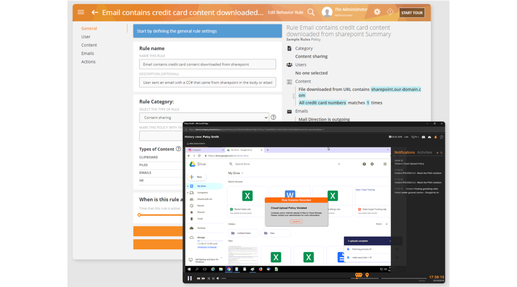Toggle Live mode in the history view
The image size is (517, 287).
coord(407,137)
